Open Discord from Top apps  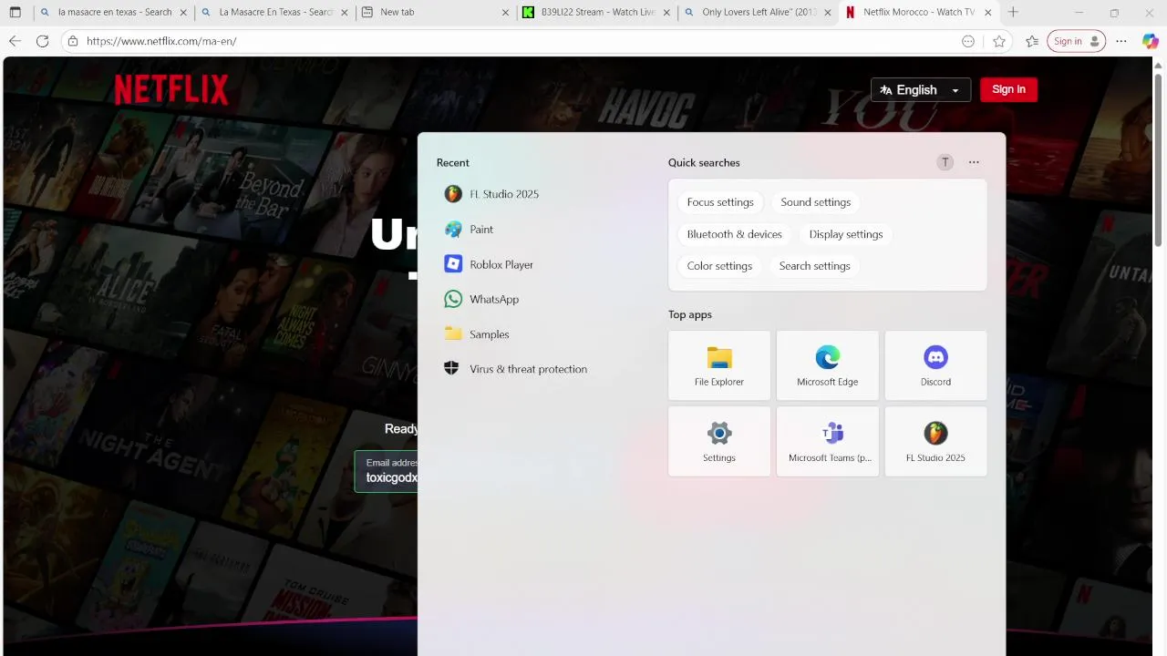(935, 365)
